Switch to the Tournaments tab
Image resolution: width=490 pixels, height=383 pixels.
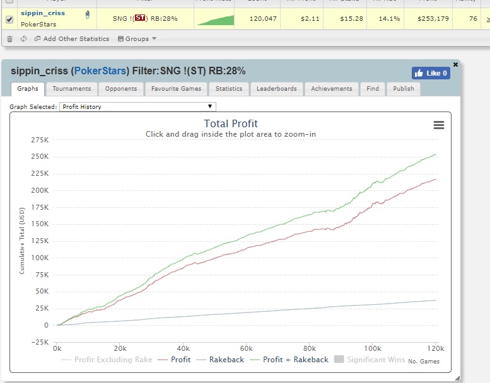(71, 89)
